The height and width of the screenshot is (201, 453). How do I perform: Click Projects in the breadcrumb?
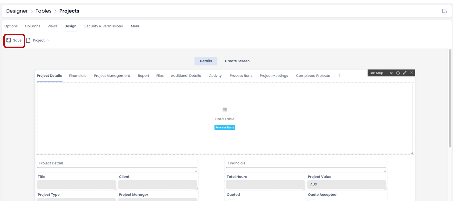(69, 11)
